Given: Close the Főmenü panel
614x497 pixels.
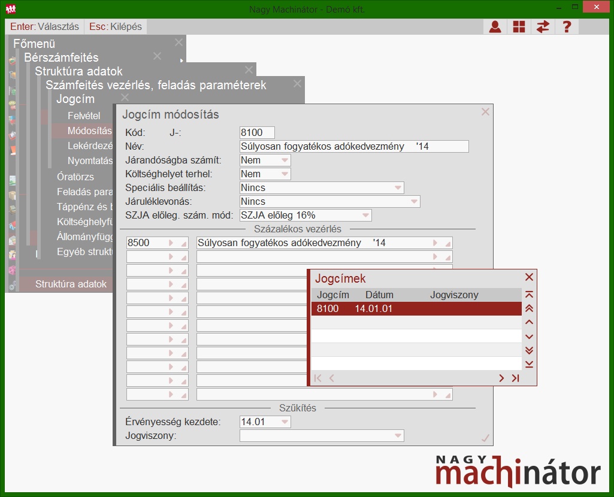Looking at the screenshot, I should click(179, 43).
